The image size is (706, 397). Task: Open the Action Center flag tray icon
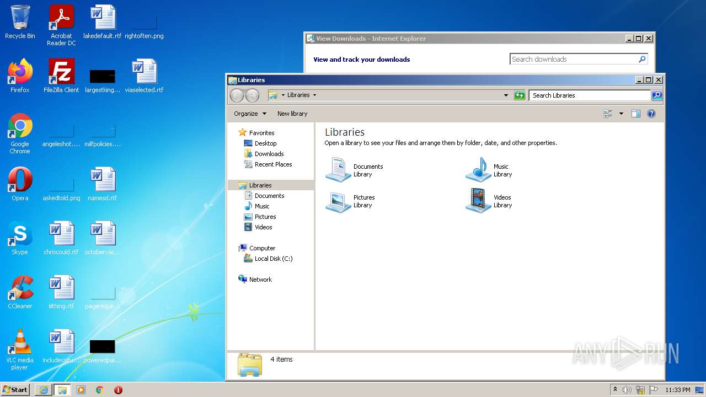point(654,390)
